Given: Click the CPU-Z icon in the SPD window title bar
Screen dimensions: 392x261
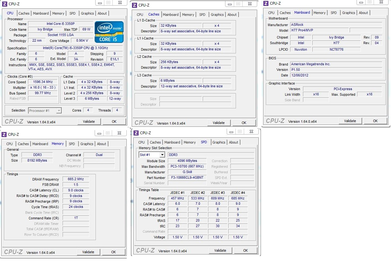Looking at the screenshot, I should [x=136, y=133].
